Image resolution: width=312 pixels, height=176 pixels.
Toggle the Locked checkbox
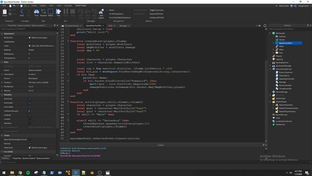(30, 119)
